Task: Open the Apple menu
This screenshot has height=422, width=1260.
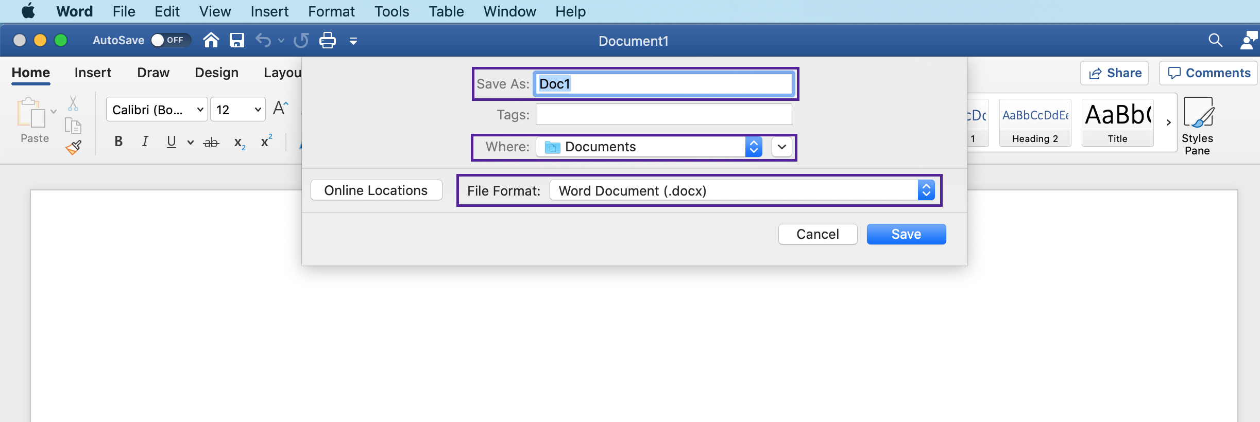Action: [28, 11]
